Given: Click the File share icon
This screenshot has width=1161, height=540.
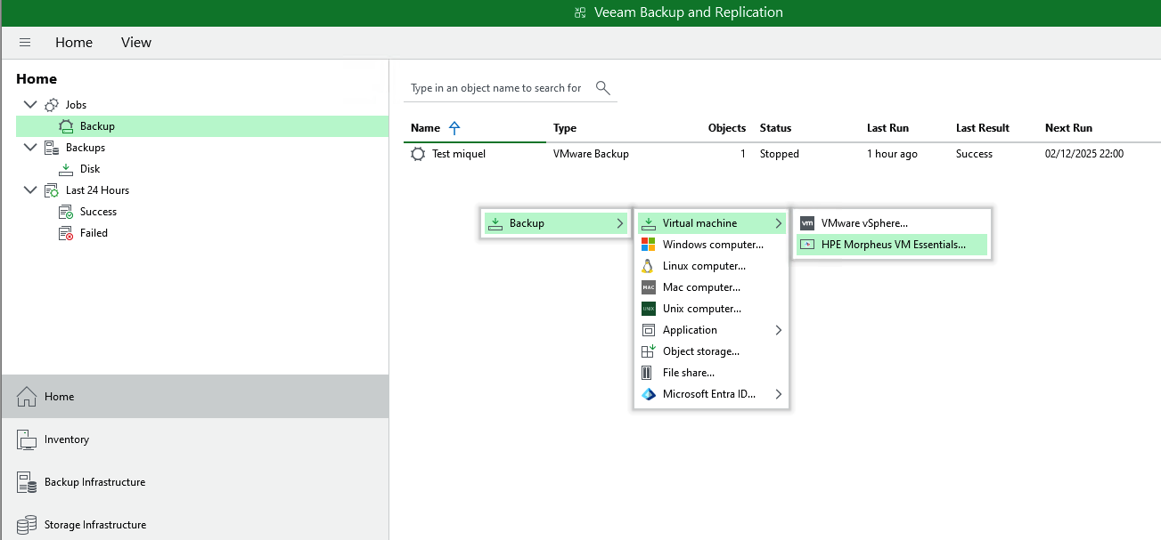Looking at the screenshot, I should [x=648, y=373].
